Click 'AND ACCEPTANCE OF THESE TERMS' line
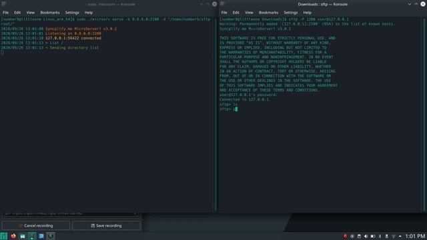Screen dimensions: 427x240 pos(270,90)
